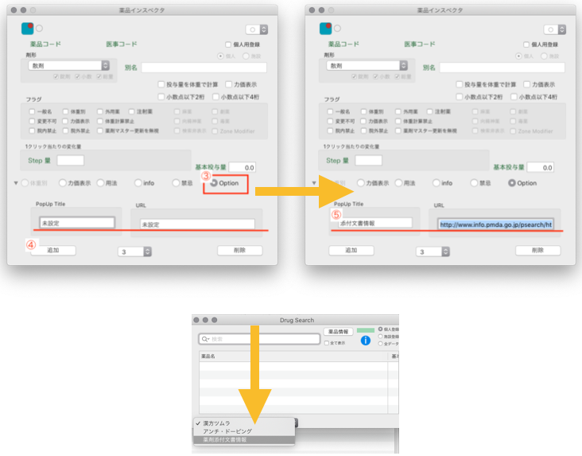
Task: Open top-right stepper dropdown in right inspector
Action: point(561,29)
